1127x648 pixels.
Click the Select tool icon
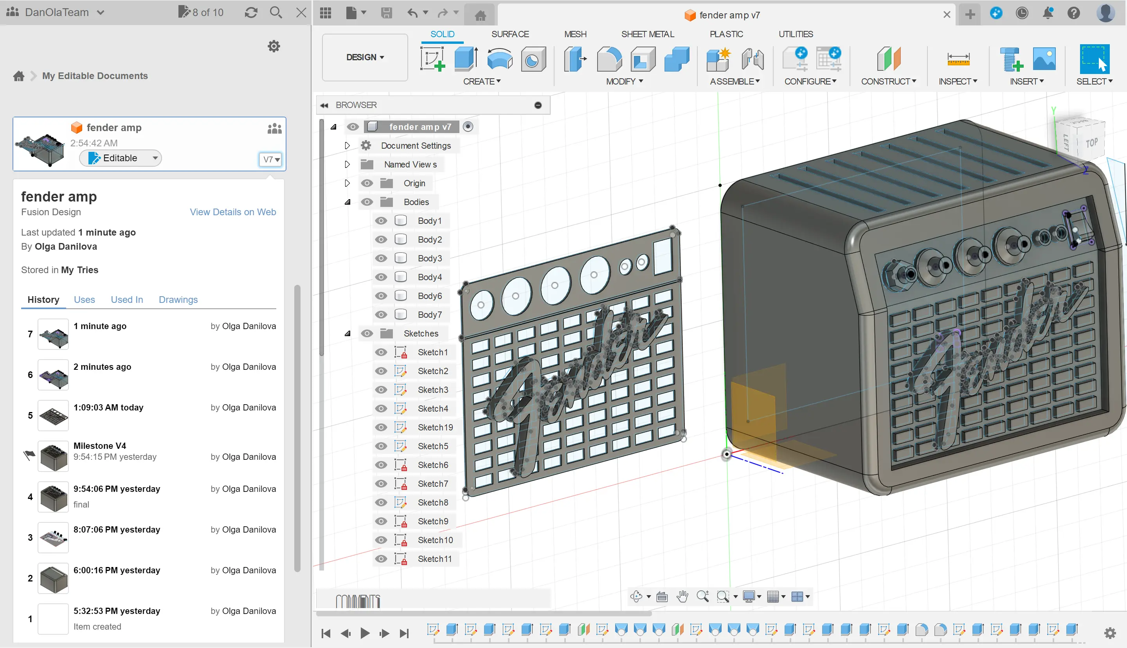(1094, 59)
